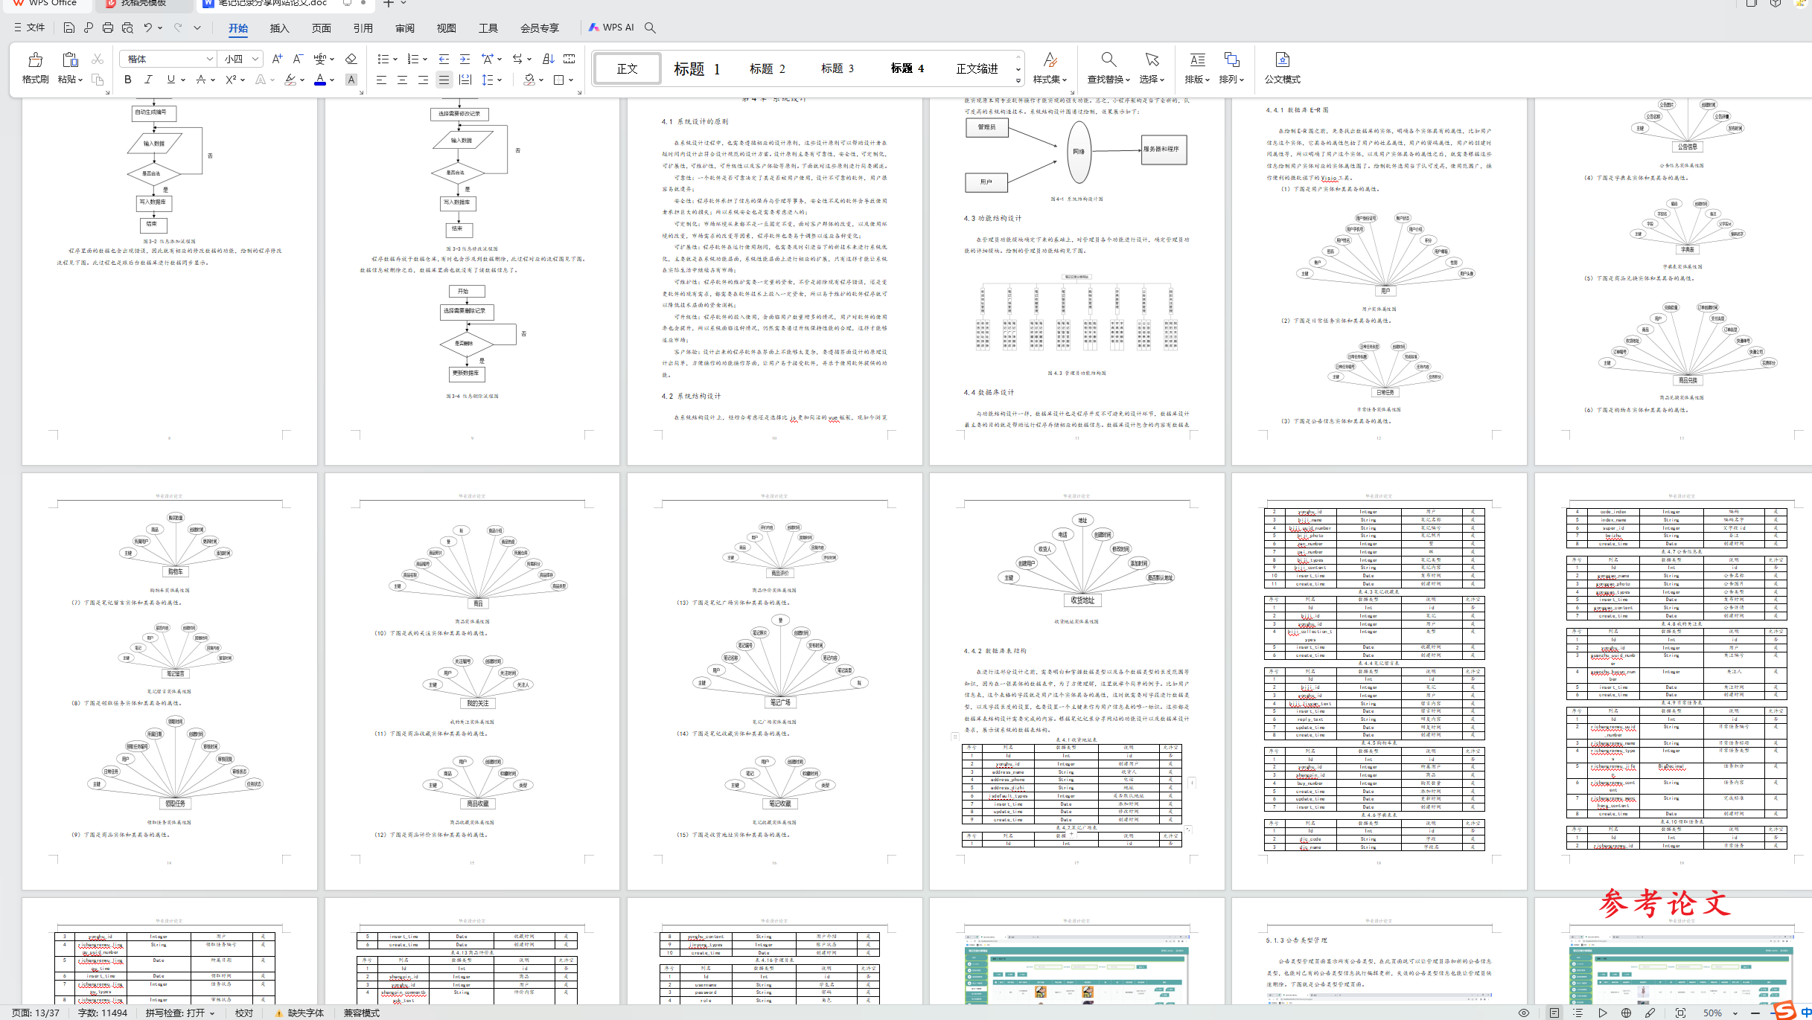The image size is (1812, 1020).
Task: Click the sort paragraphs icon
Action: [548, 59]
